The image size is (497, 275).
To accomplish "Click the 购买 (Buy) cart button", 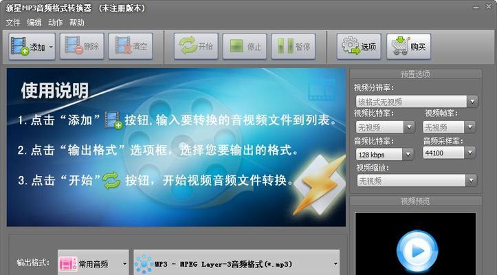I will tap(408, 47).
